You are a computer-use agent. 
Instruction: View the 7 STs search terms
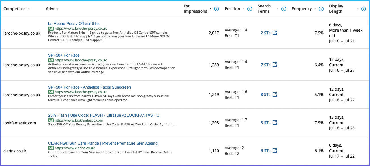pos(265,65)
